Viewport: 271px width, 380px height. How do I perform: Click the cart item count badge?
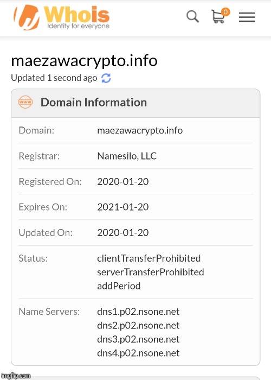point(225,11)
